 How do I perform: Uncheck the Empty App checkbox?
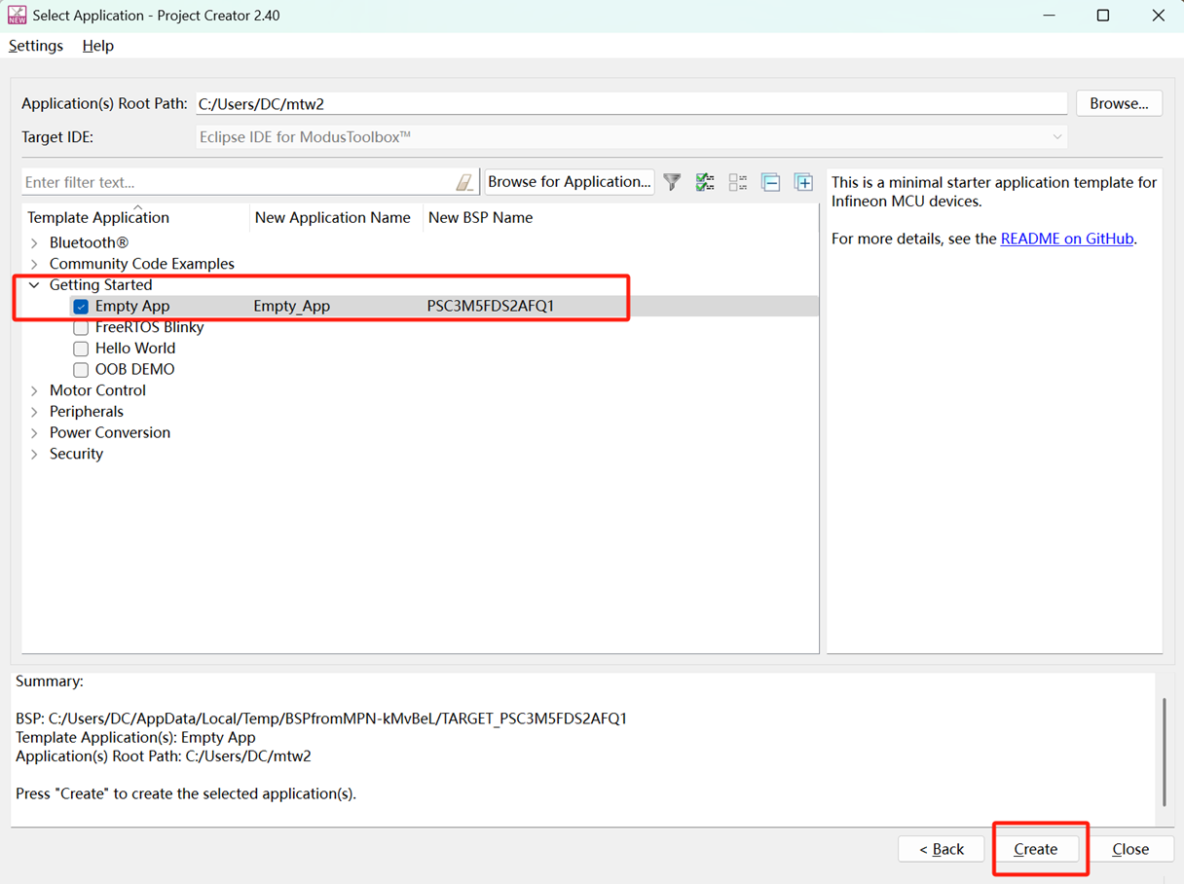coord(81,307)
